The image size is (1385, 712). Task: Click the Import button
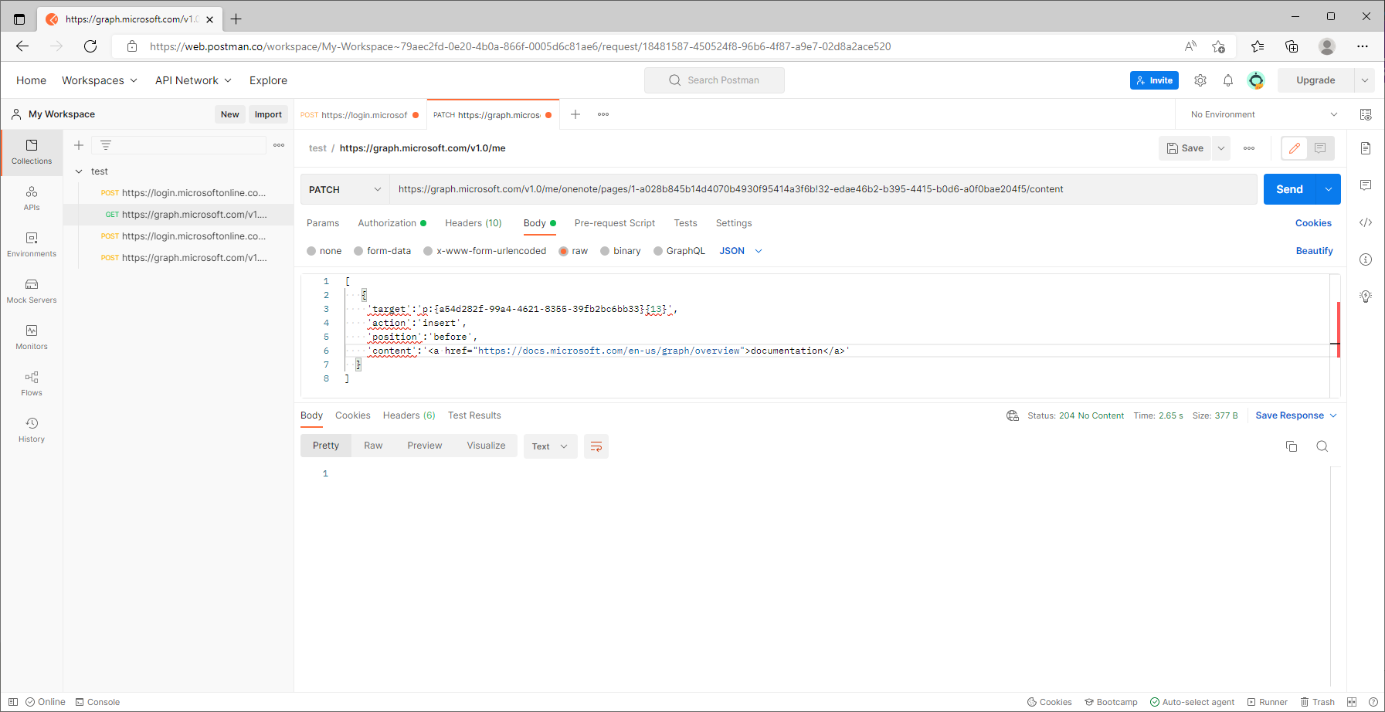tap(268, 114)
